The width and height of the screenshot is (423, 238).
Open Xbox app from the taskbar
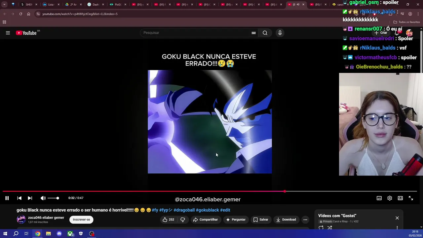click(70, 234)
